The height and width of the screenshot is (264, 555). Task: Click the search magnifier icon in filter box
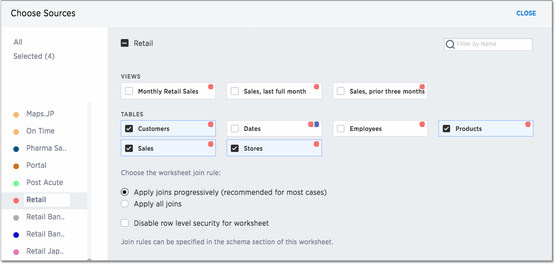(x=450, y=45)
